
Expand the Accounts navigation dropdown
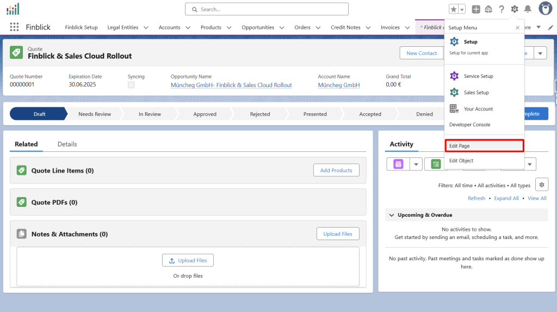click(188, 28)
